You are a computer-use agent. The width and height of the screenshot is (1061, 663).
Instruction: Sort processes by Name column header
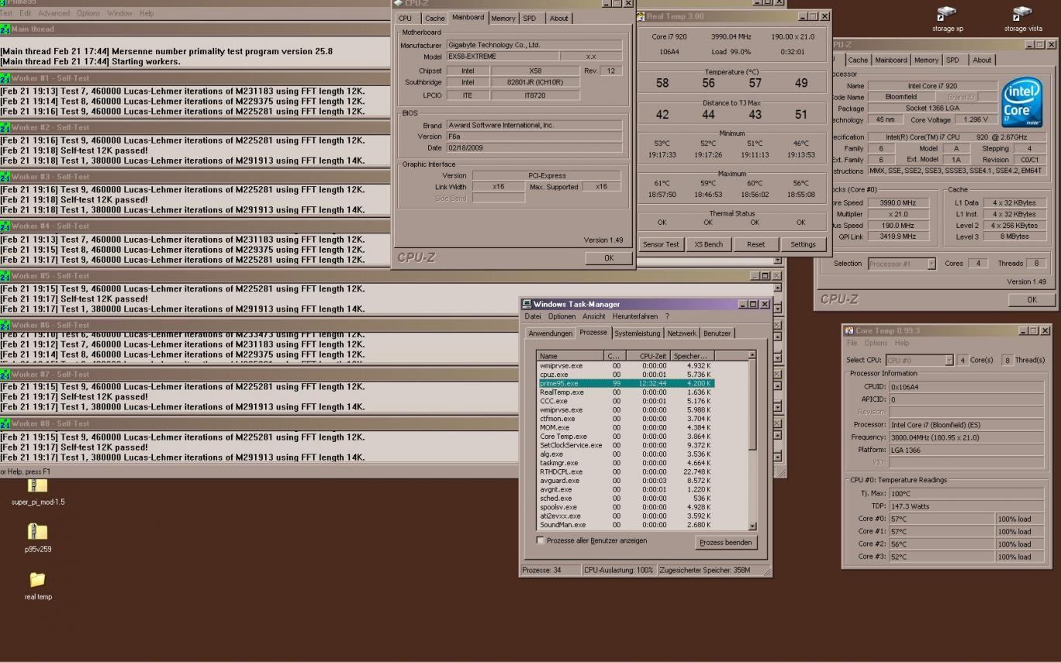(569, 356)
